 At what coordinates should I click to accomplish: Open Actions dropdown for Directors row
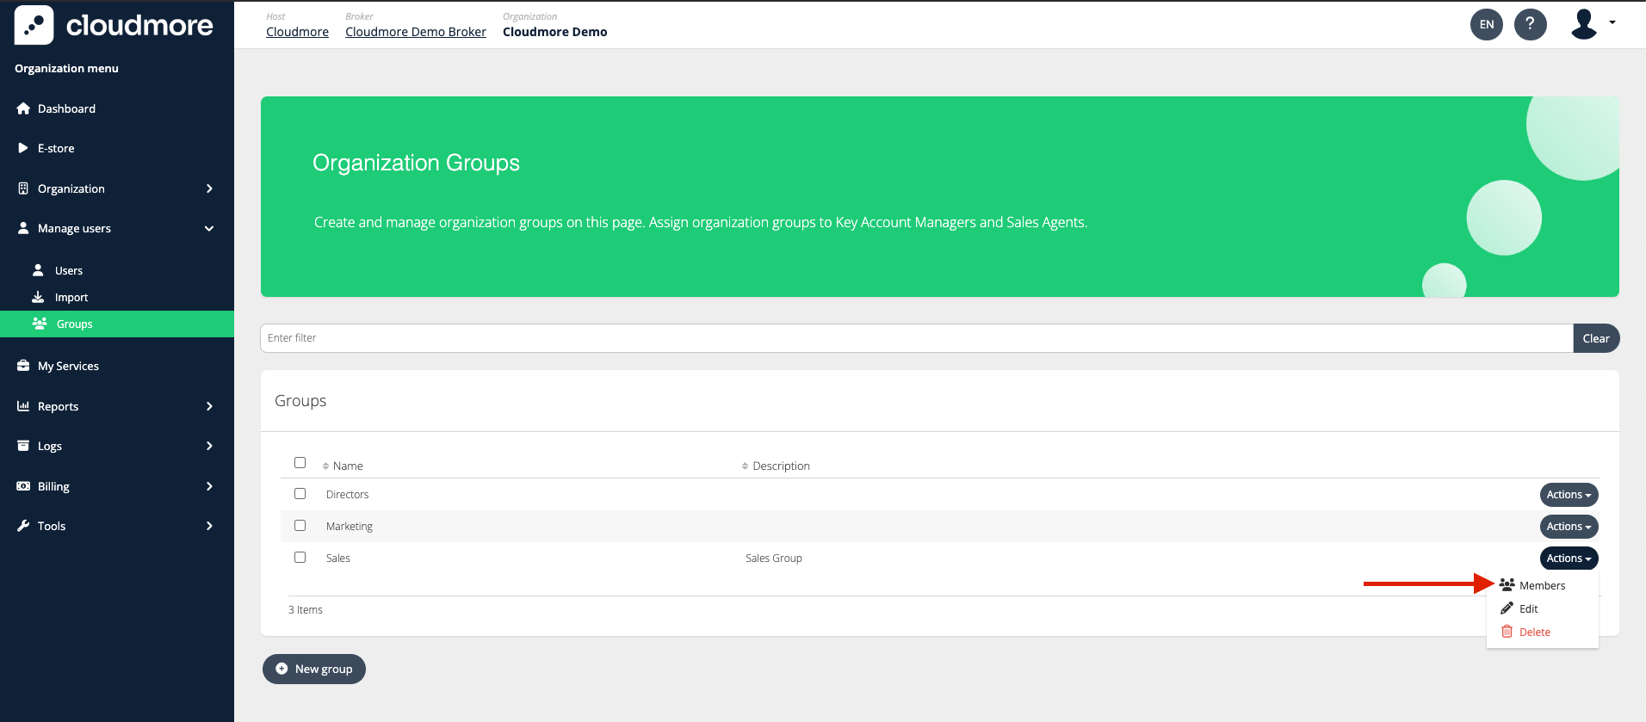(x=1568, y=495)
